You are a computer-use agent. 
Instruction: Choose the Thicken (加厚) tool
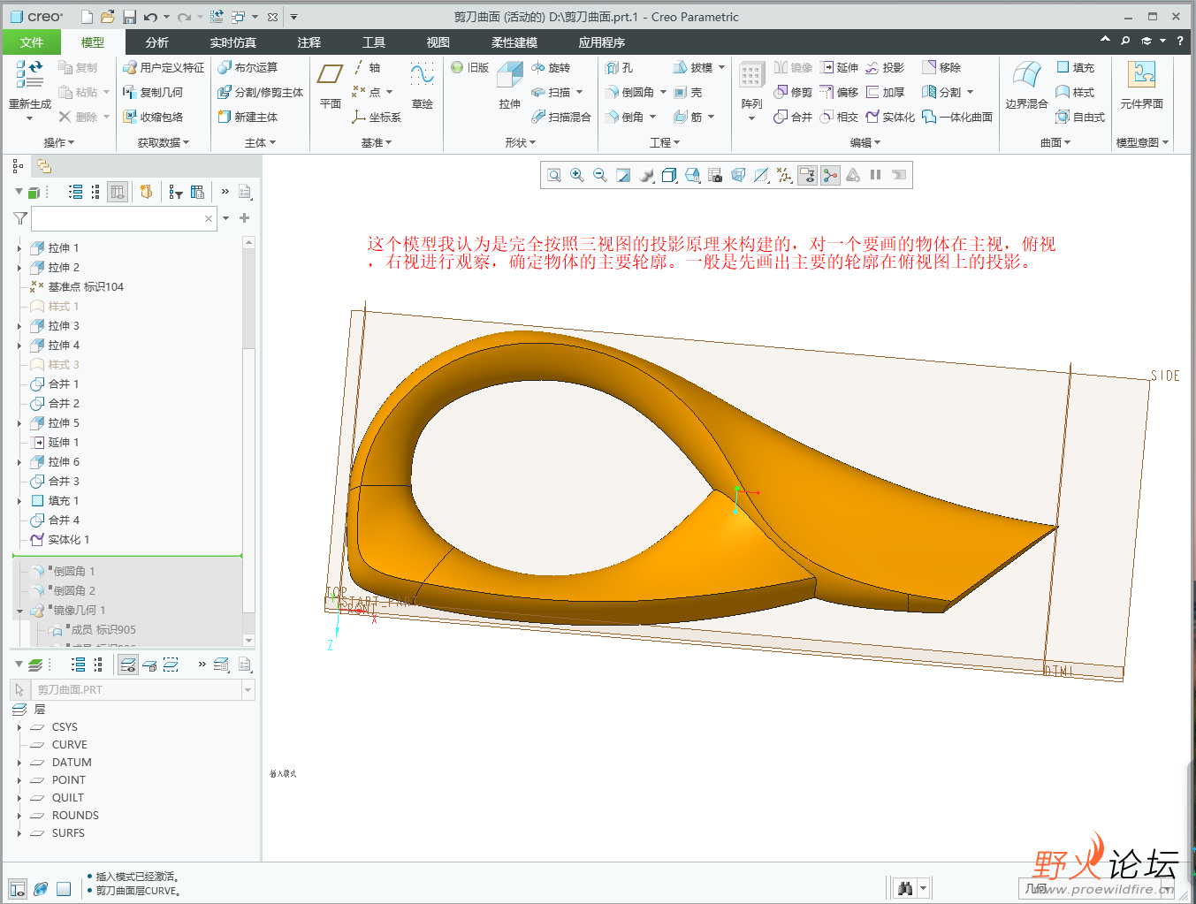tap(885, 92)
